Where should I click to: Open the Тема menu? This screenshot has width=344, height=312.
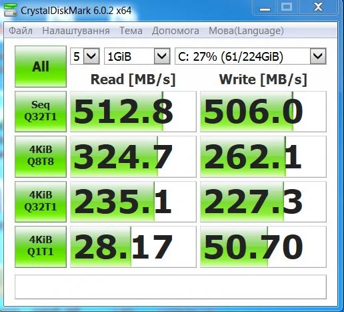[x=131, y=31]
